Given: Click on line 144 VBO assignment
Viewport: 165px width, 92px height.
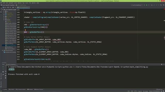Looking at the screenshot, I should (x=34, y=32).
